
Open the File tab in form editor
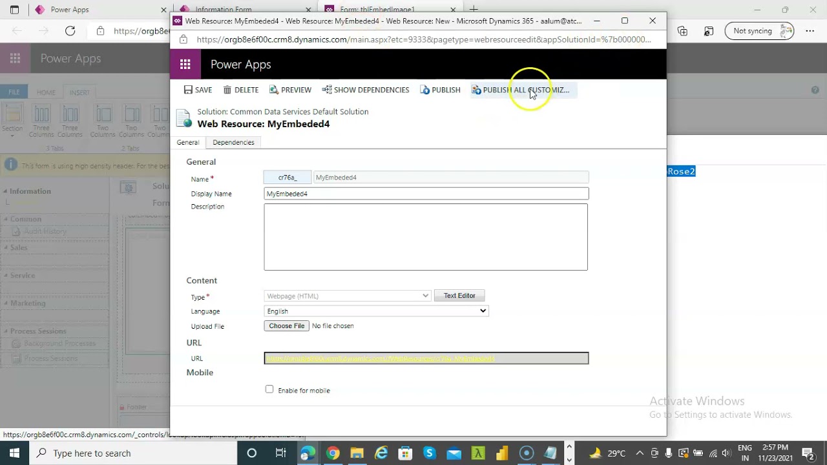14,92
